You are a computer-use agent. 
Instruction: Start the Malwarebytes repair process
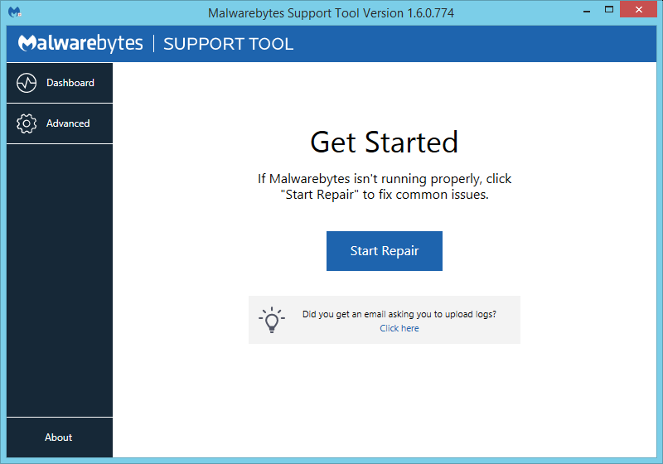coord(385,250)
